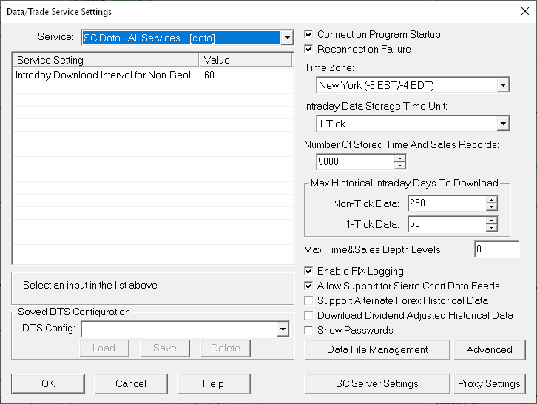Confirm settings with OK button
This screenshot has height=404, width=537.
pos(48,383)
